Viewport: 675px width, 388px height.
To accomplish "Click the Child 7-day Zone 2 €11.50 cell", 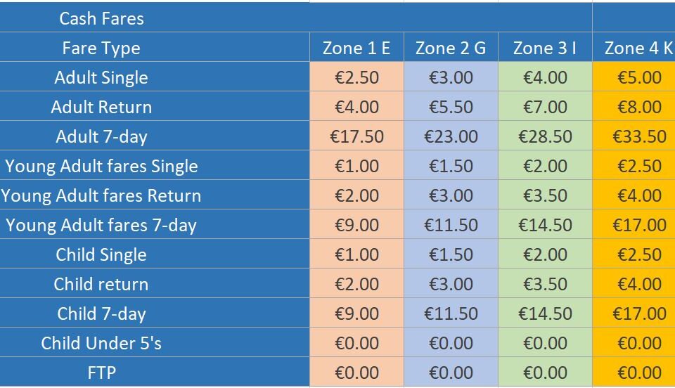I will pyautogui.click(x=451, y=313).
